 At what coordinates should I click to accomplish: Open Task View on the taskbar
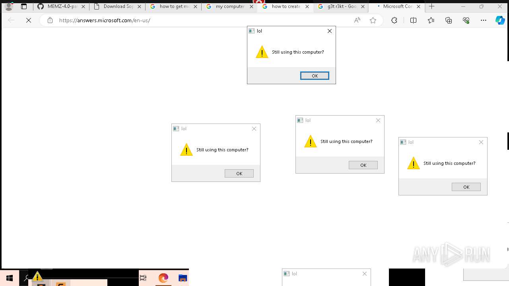click(143, 278)
